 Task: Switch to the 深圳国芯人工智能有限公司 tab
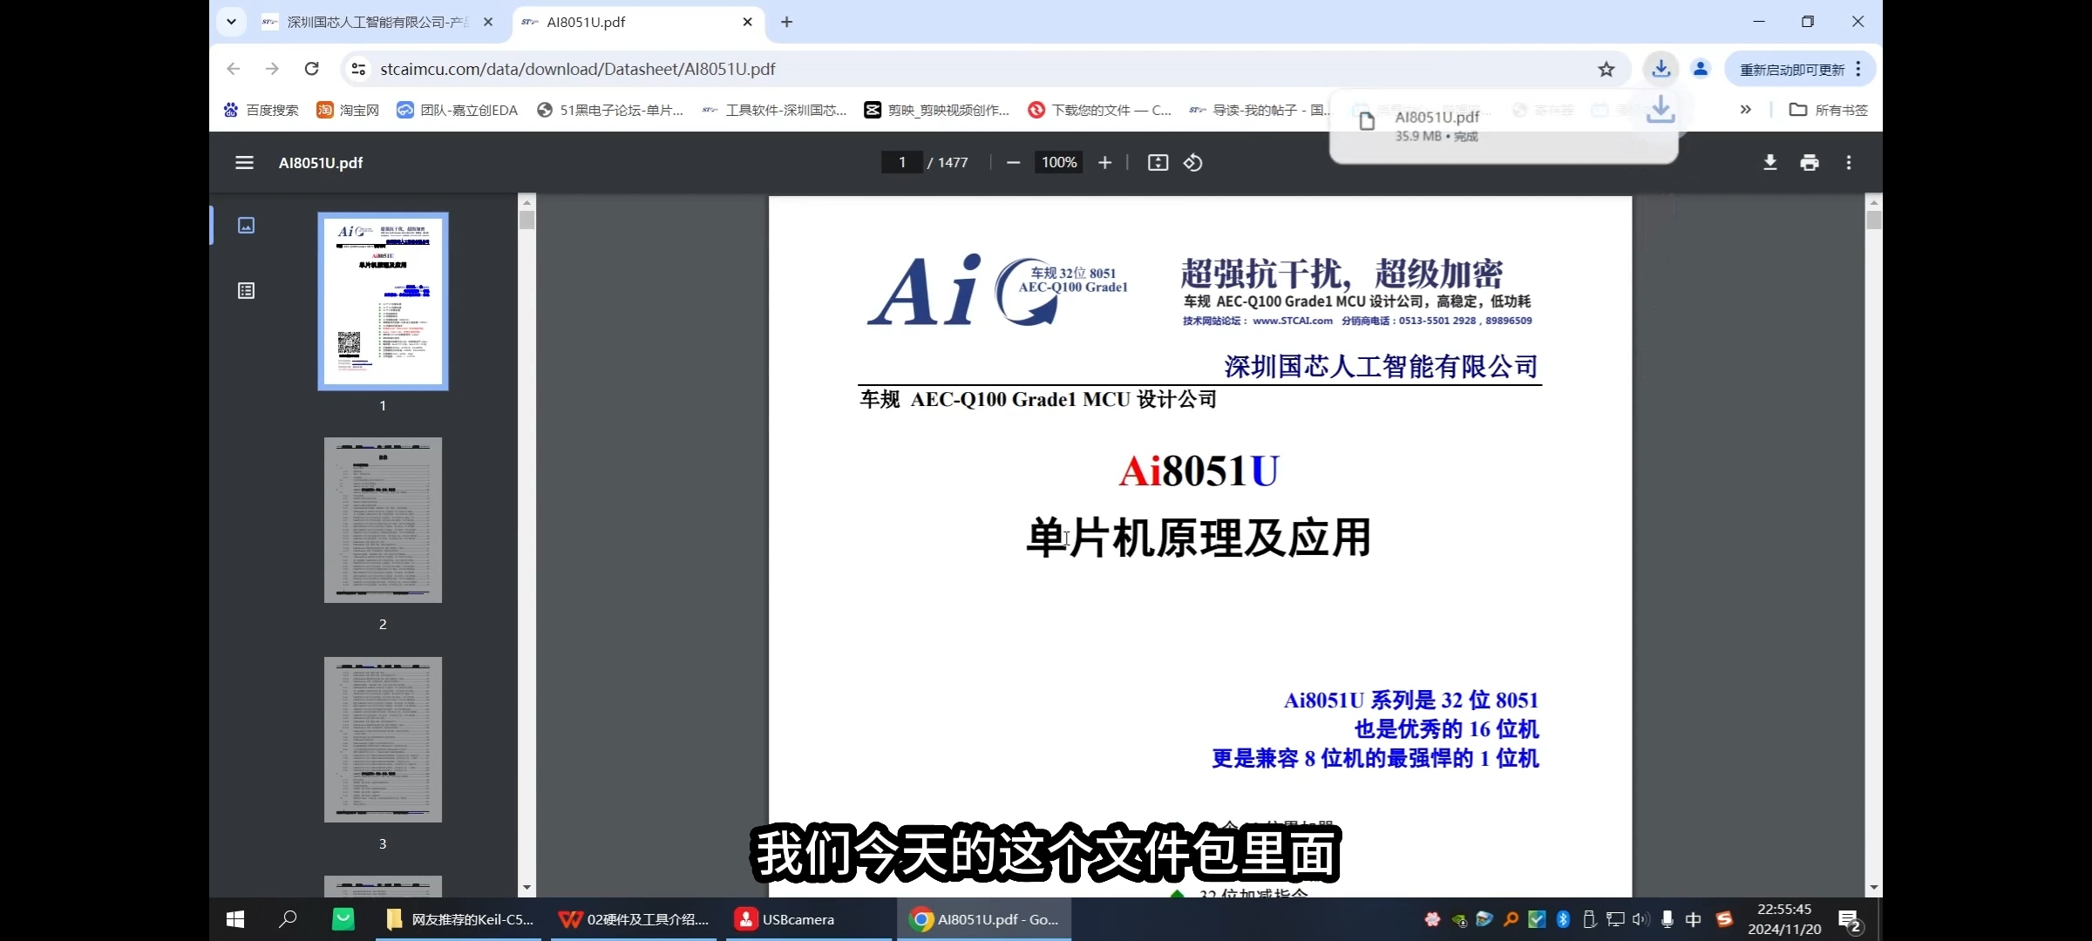tap(377, 22)
